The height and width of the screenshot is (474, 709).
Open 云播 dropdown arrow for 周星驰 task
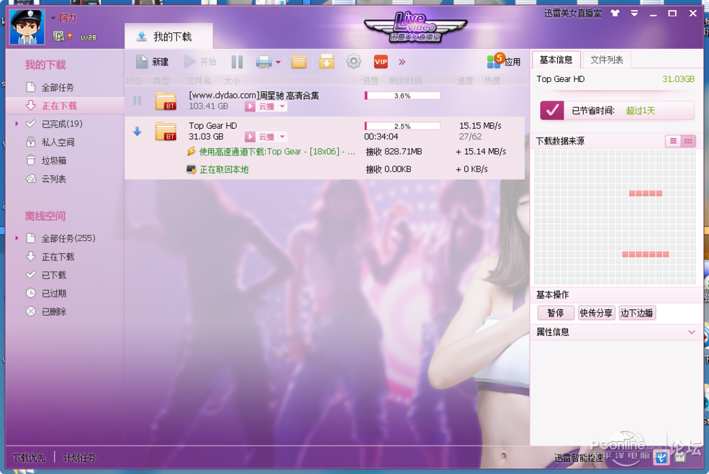(x=282, y=106)
